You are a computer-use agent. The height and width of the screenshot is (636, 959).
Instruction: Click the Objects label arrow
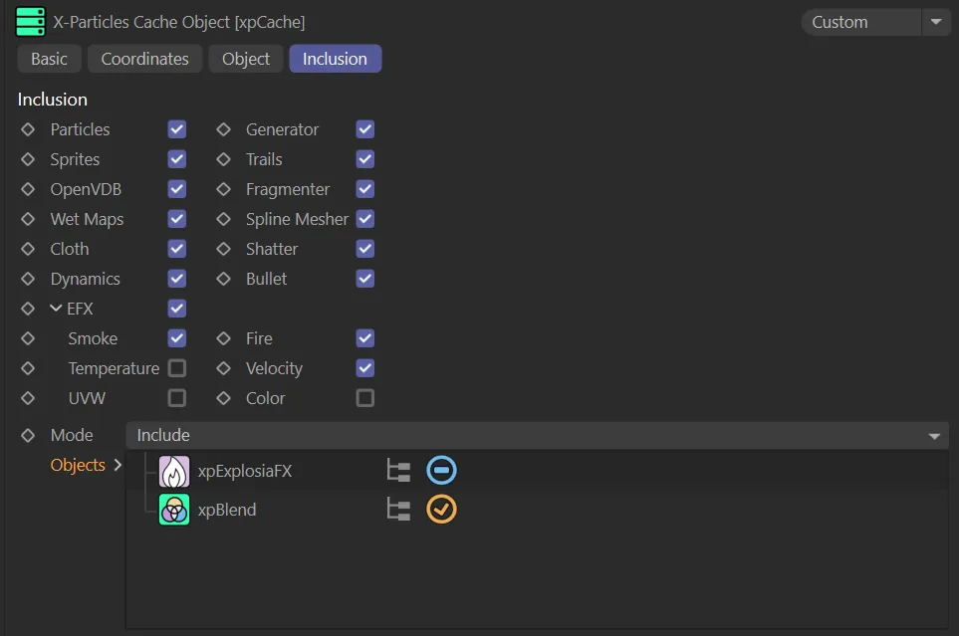[x=118, y=465]
